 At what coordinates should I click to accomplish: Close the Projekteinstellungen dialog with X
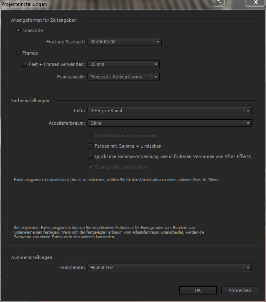[x=254, y=3]
